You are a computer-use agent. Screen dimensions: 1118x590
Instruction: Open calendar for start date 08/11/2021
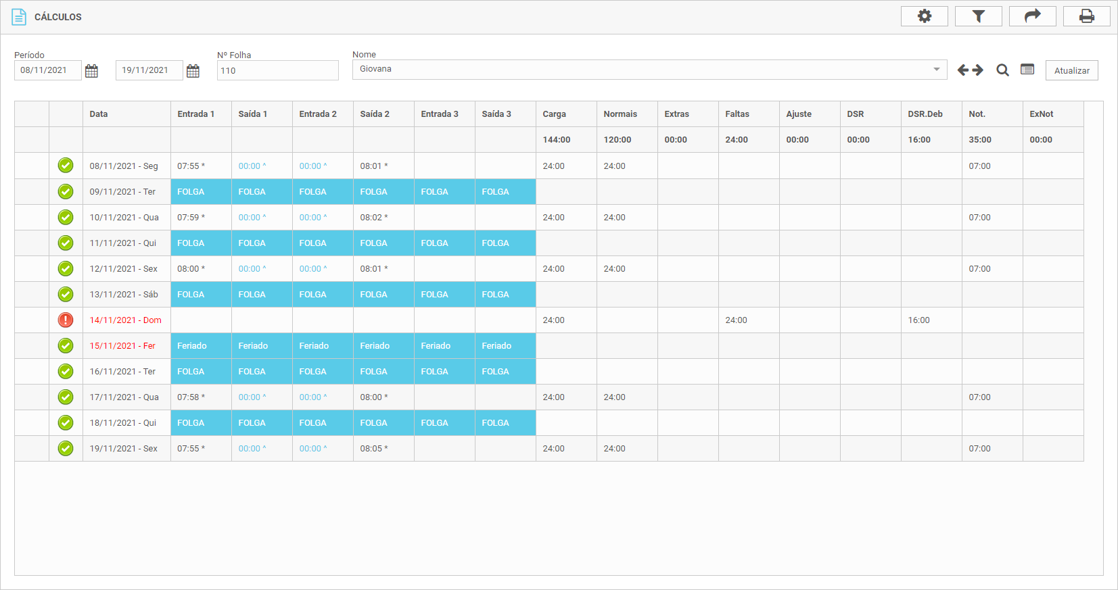(92, 71)
